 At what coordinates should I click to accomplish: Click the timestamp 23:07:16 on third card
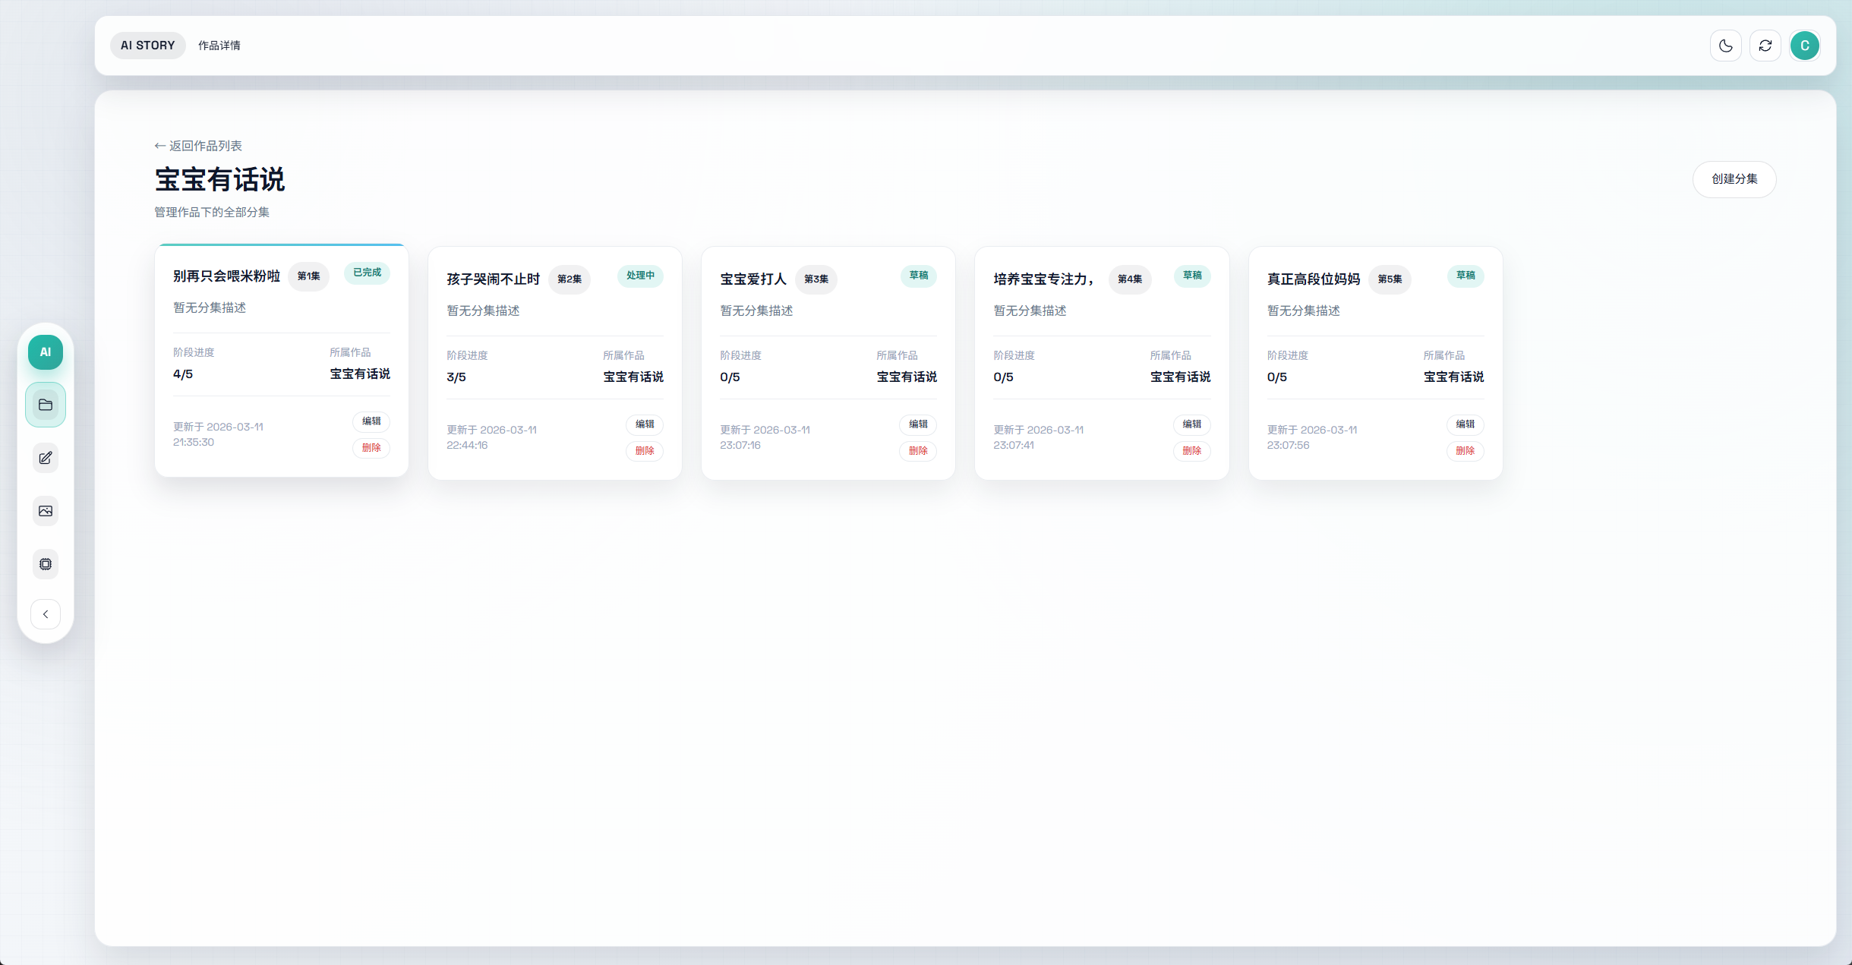pos(740,445)
